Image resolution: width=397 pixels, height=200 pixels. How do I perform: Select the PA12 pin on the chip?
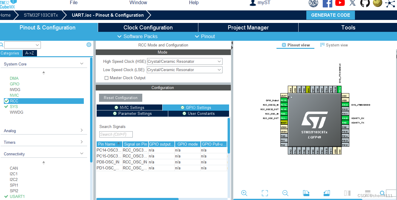point(345,109)
